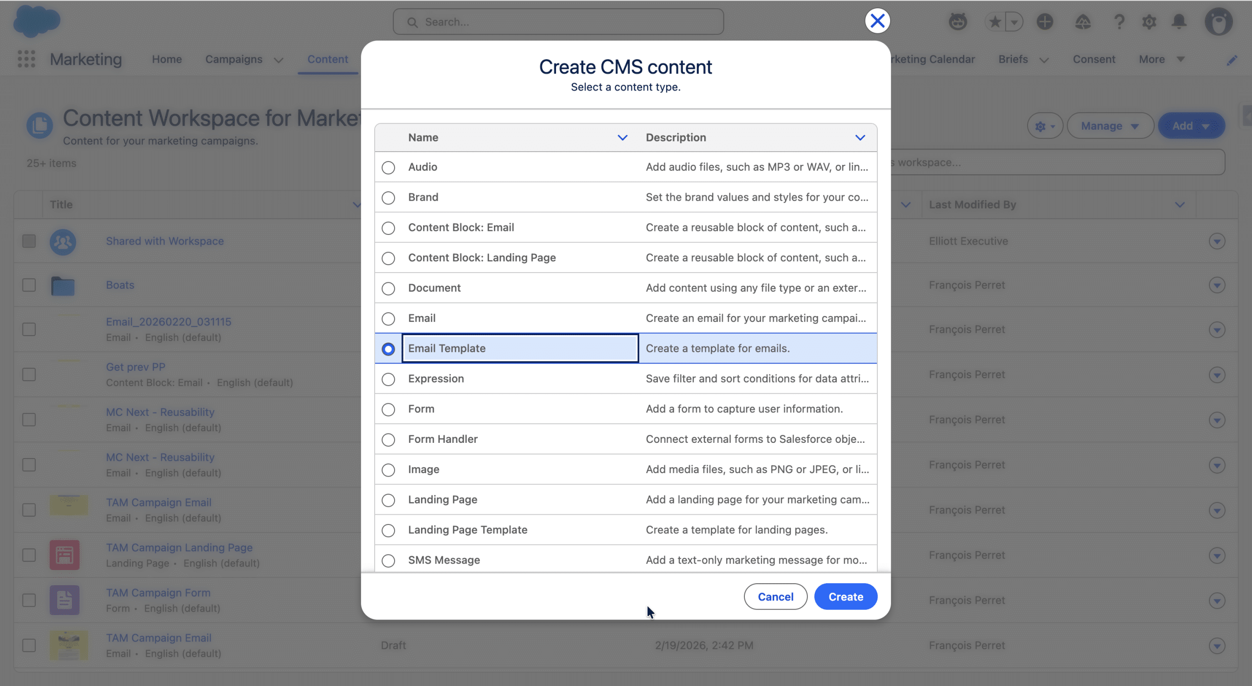Choose the SMS Message radio option
The width and height of the screenshot is (1252, 686).
click(x=388, y=560)
